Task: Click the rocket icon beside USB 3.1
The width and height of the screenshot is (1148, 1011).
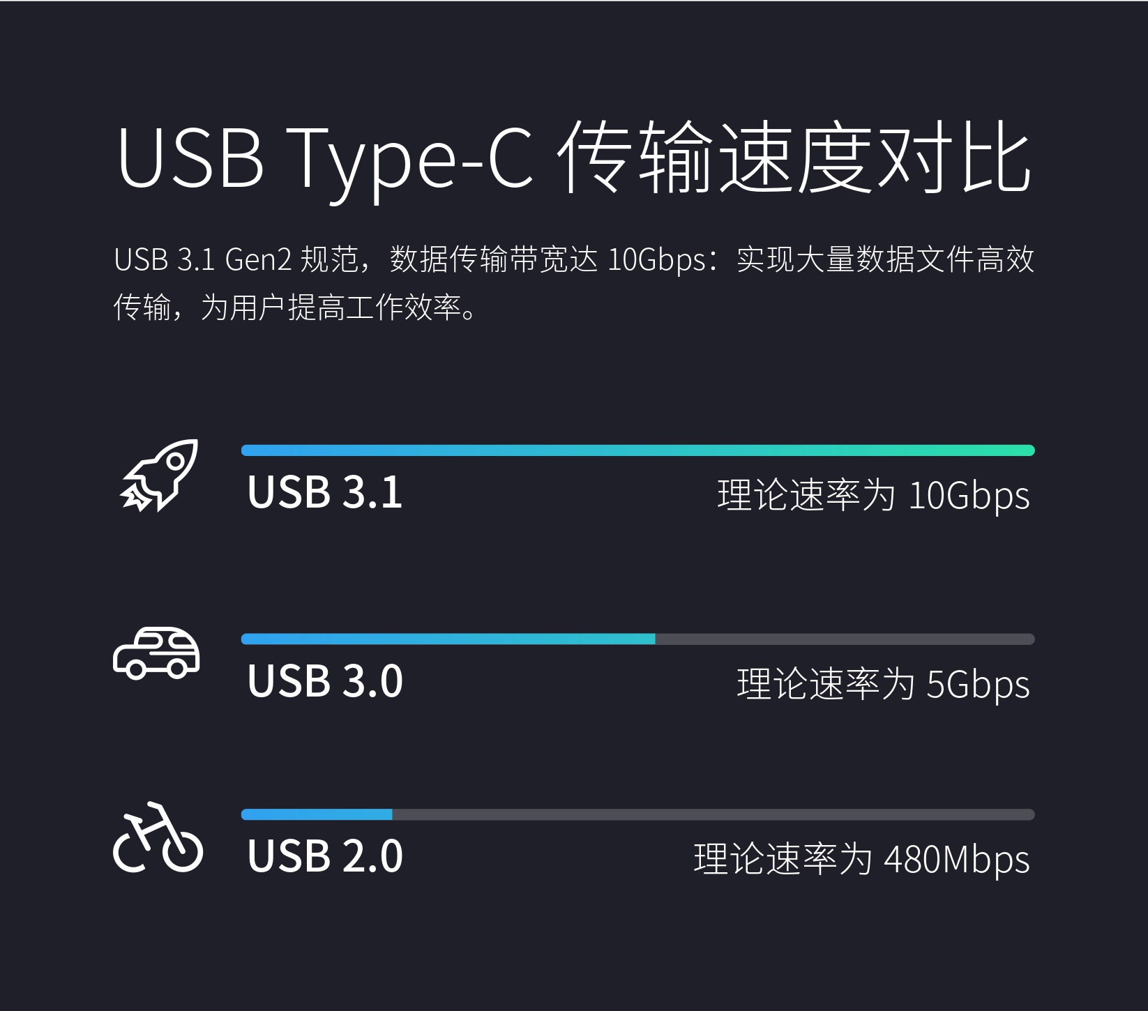Action: tap(159, 476)
